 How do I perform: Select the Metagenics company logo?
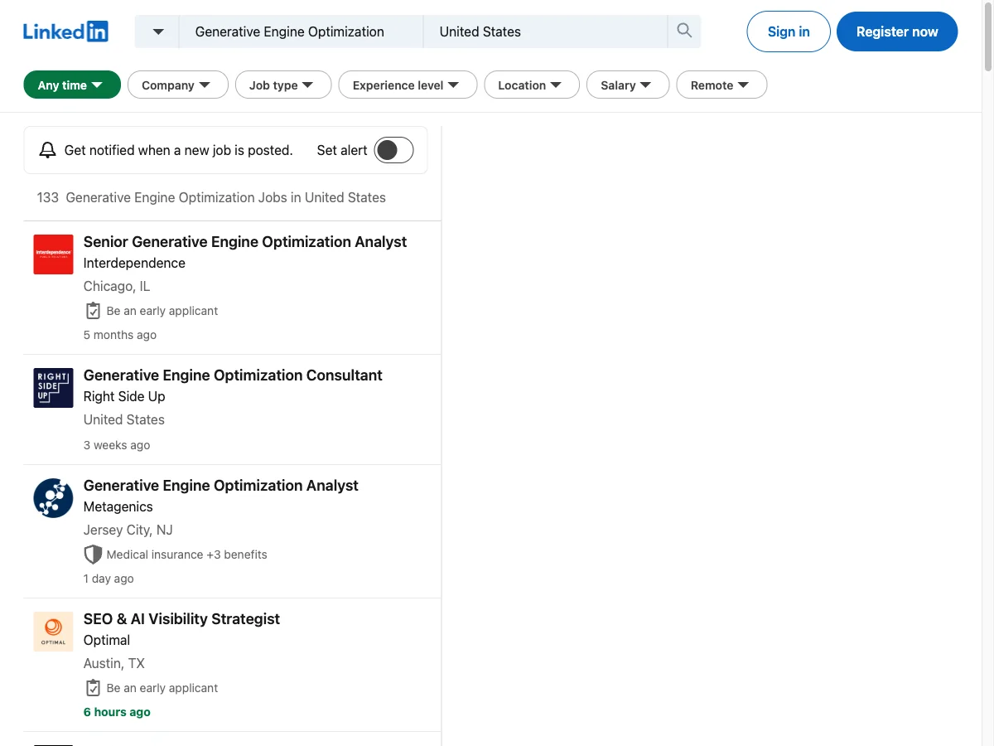click(x=53, y=498)
